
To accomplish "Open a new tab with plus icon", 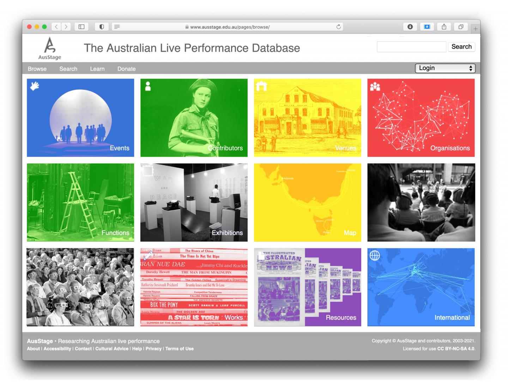I will [475, 29].
